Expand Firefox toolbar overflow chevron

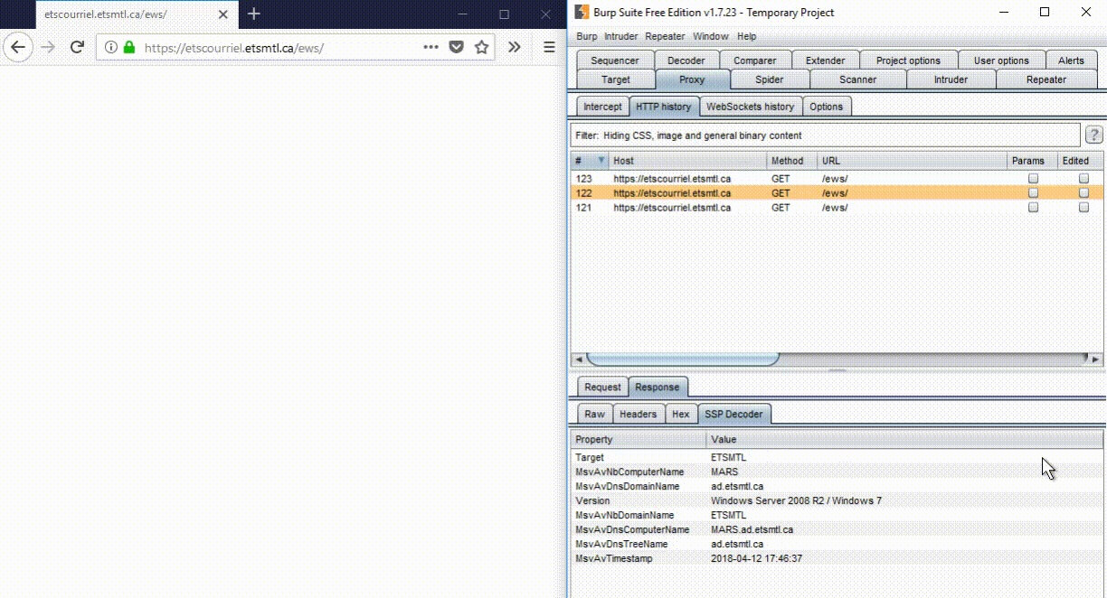tap(515, 47)
